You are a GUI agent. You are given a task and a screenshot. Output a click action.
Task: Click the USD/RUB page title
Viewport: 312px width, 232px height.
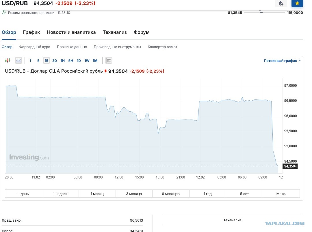coord(15,3)
